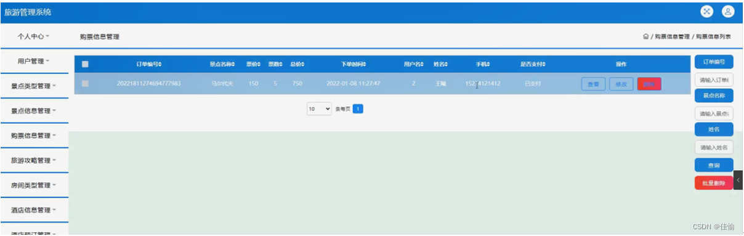Click the red 批量删除 button
The height and width of the screenshot is (236, 744).
pos(714,182)
